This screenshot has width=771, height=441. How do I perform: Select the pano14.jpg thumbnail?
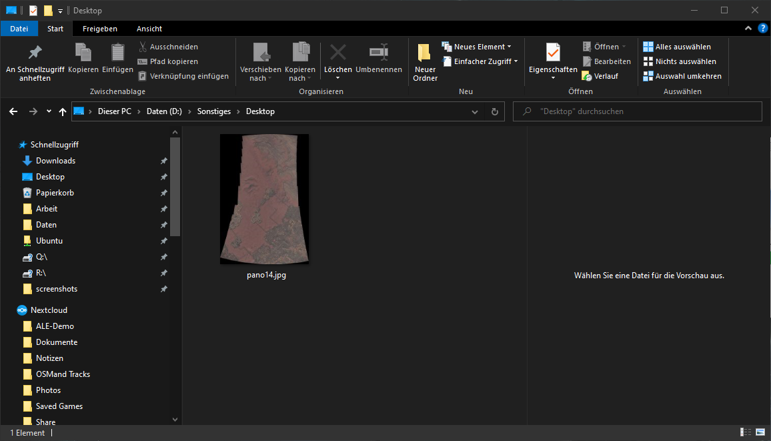click(265, 199)
